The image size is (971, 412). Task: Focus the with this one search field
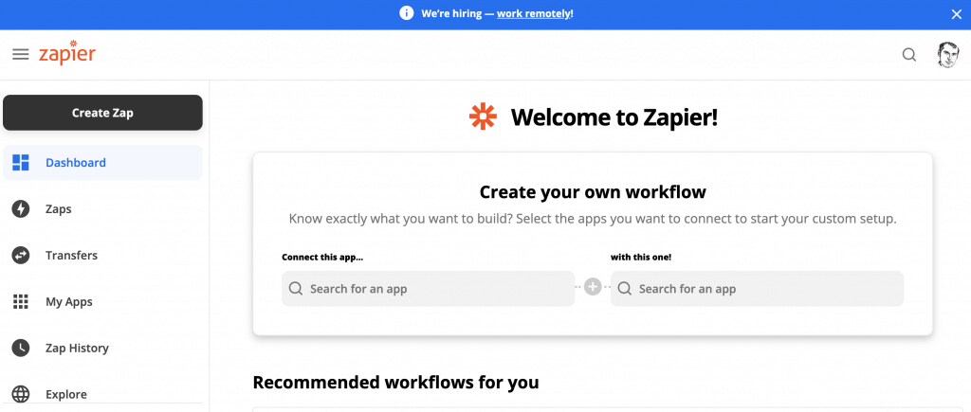757,289
